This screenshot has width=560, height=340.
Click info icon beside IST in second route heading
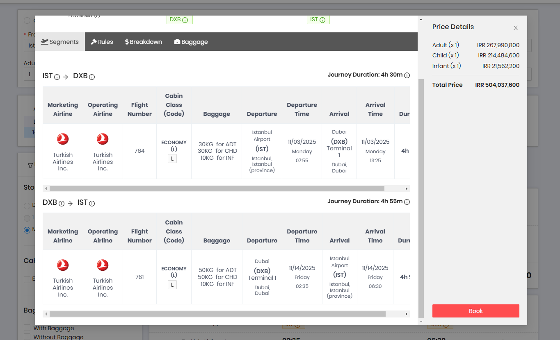click(92, 204)
